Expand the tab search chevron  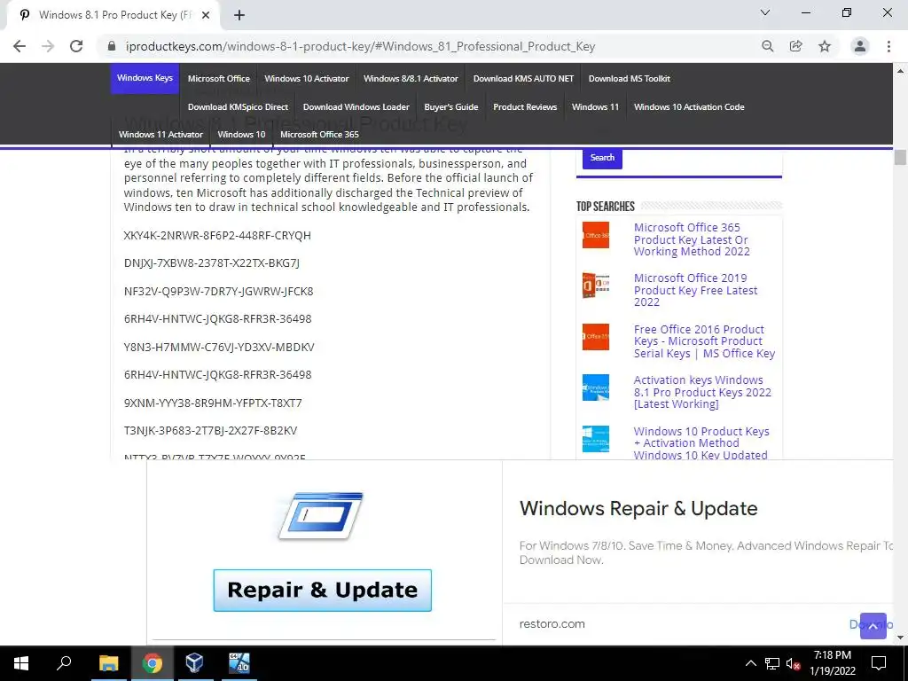tap(765, 12)
